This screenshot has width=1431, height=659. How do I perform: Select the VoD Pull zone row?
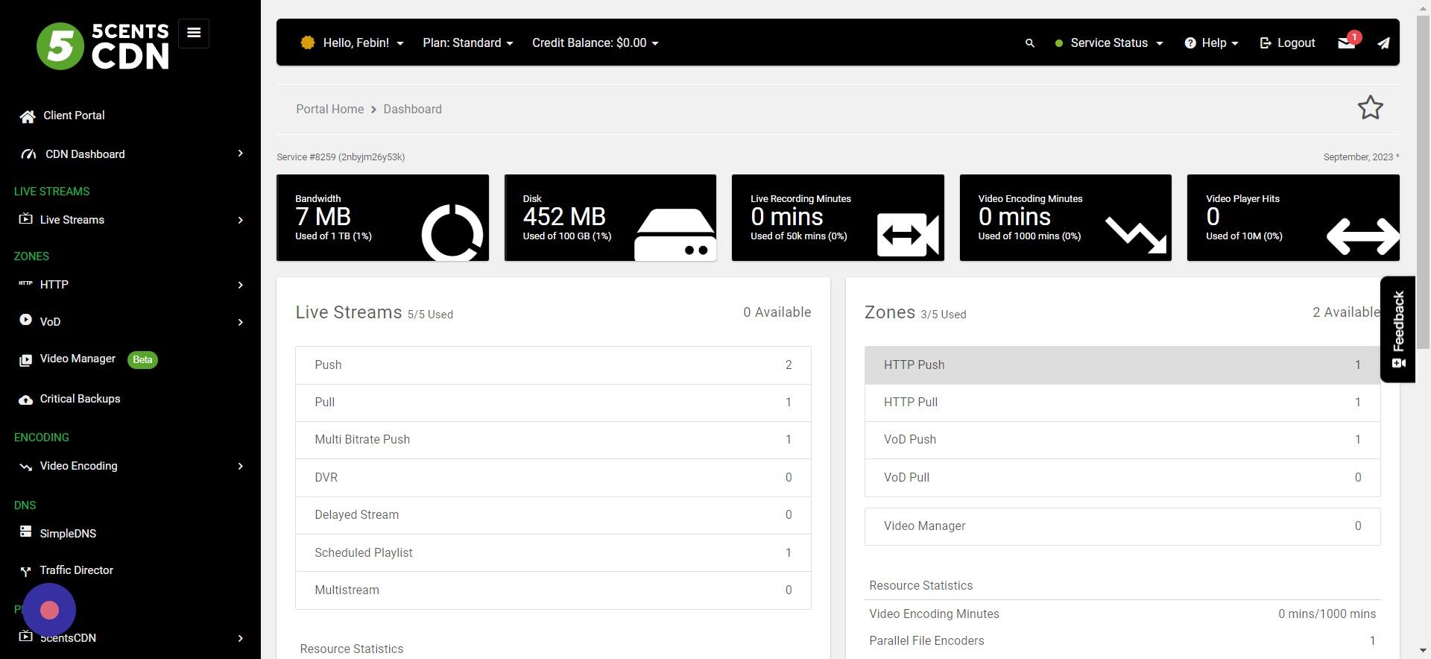[1122, 478]
